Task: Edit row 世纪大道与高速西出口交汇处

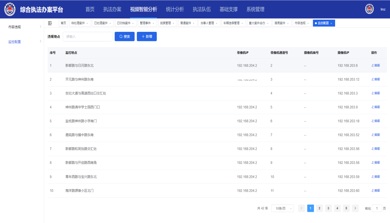Action: [x=376, y=93]
